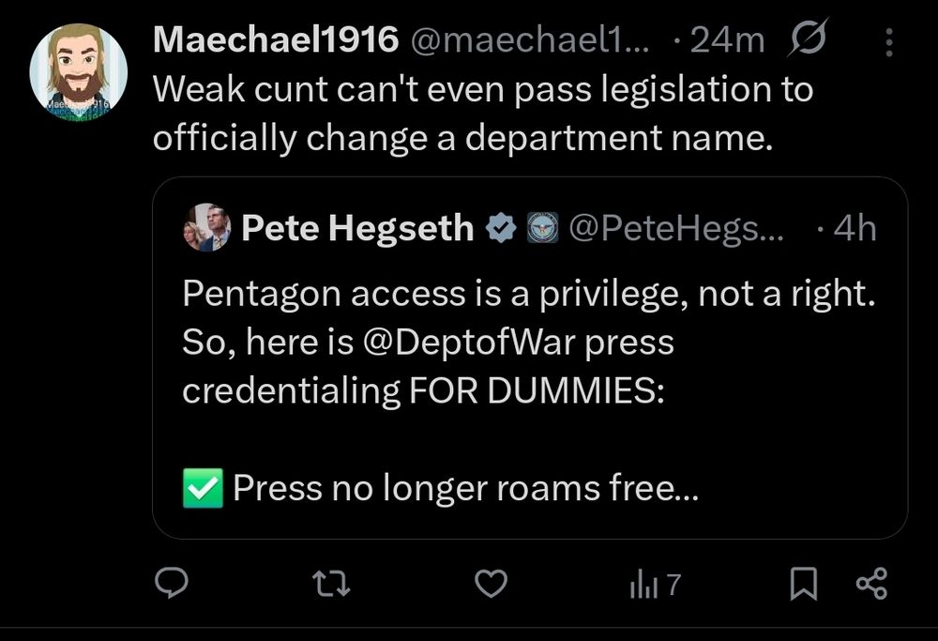Click Pete Hegseth's small profile picture
This screenshot has width=938, height=641.
(x=207, y=228)
